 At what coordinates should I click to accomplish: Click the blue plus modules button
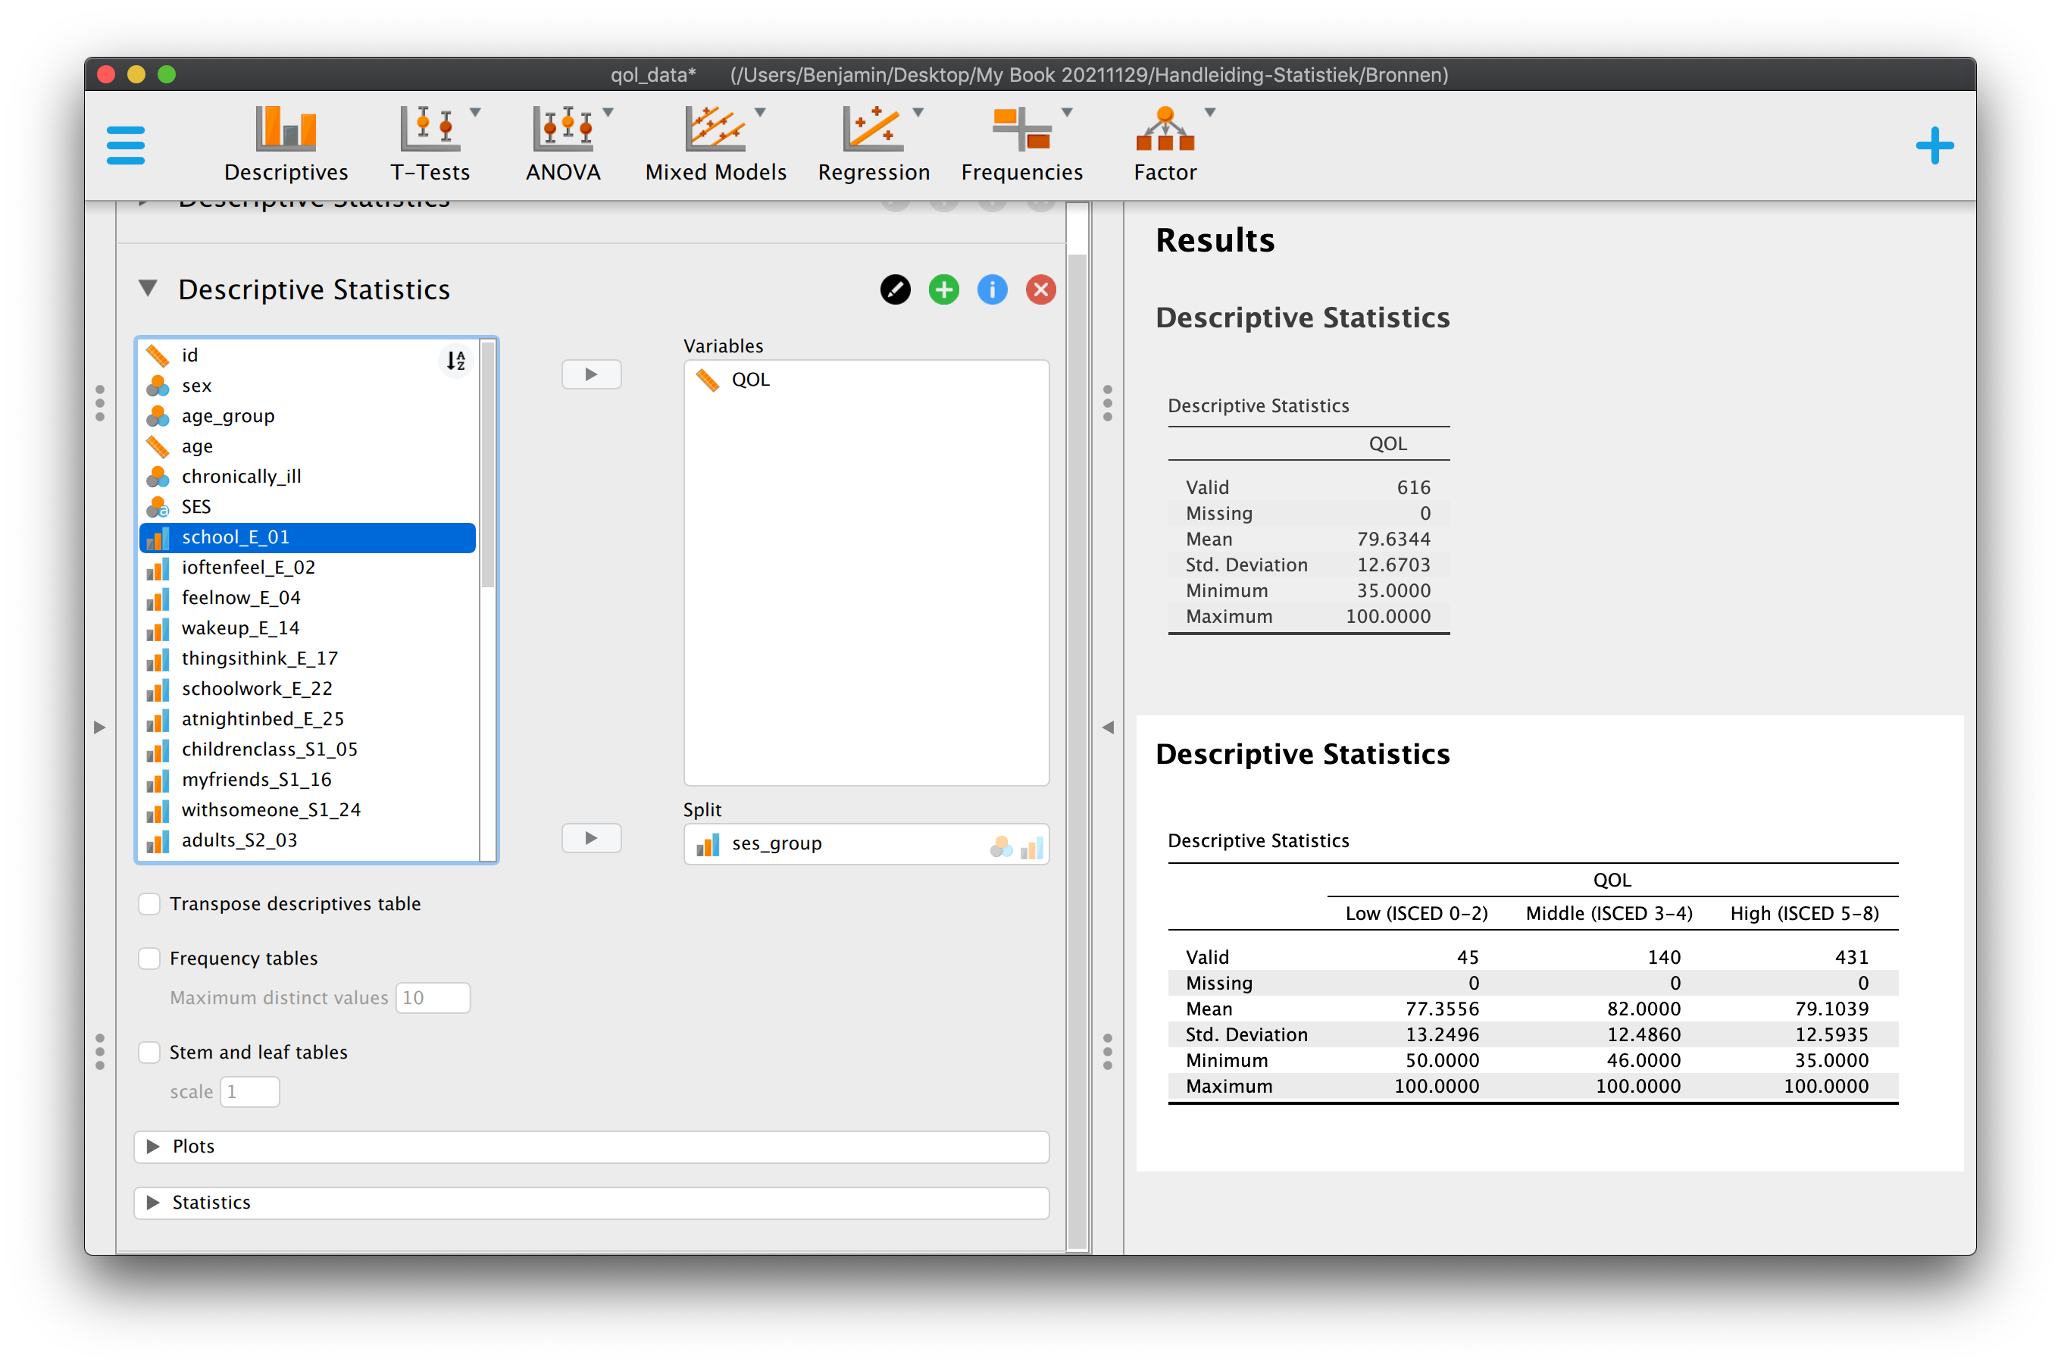click(x=1934, y=145)
